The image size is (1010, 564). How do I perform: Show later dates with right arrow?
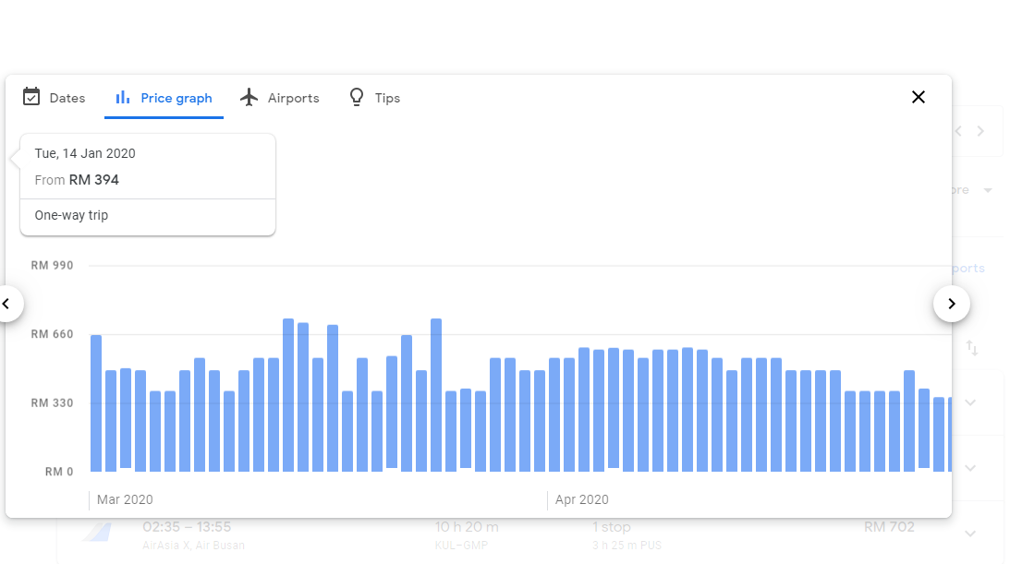tap(952, 304)
